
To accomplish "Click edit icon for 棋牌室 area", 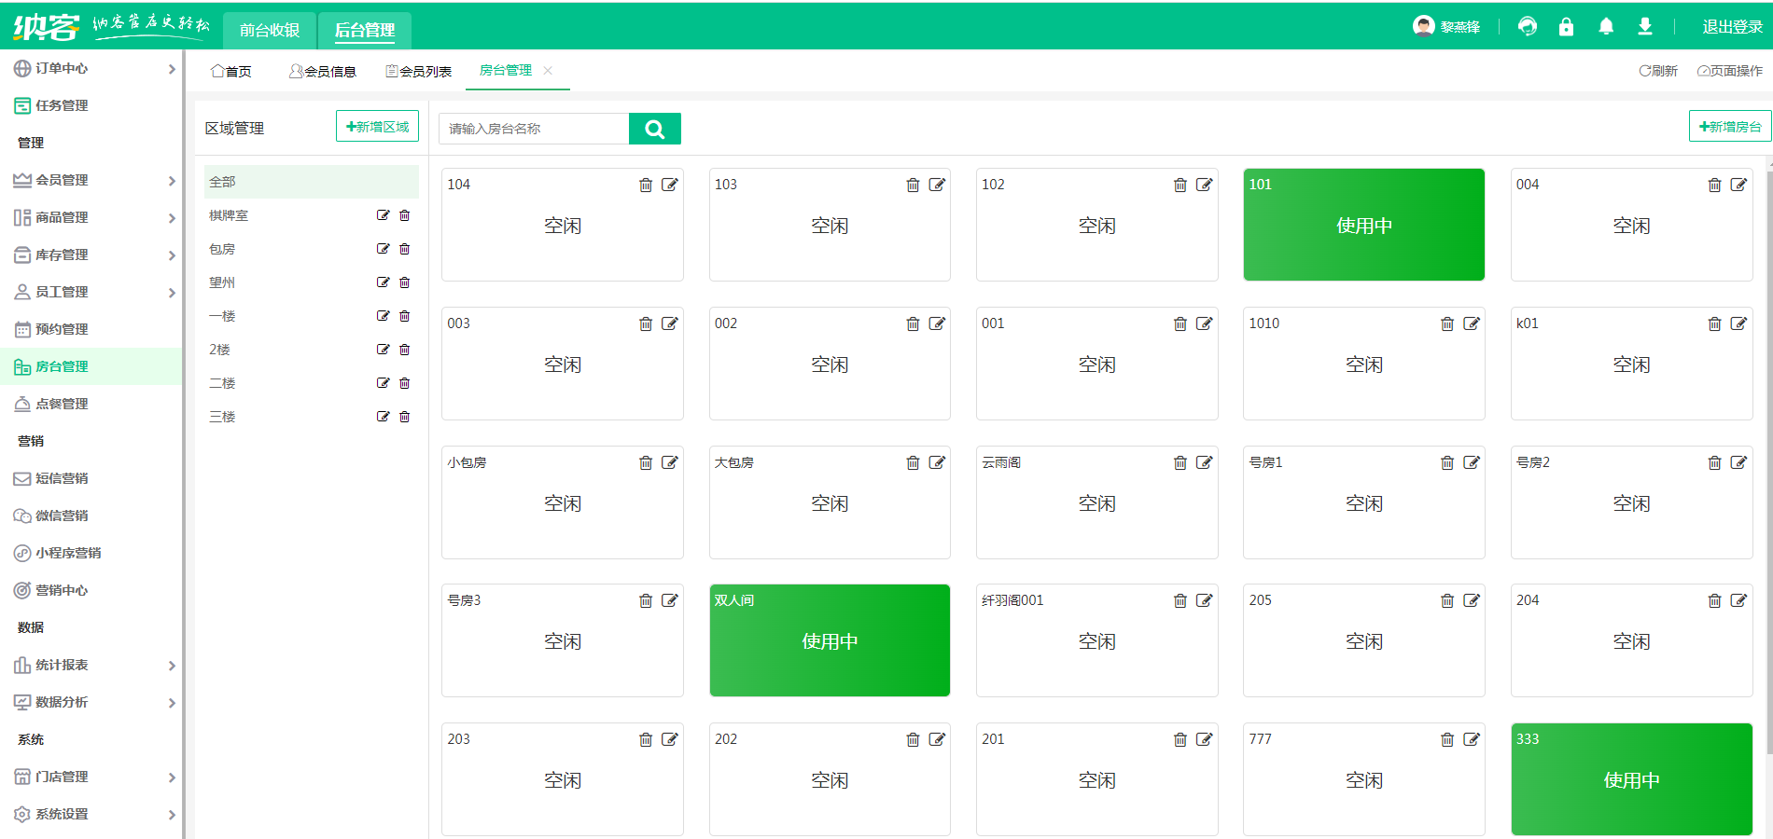I will pos(383,215).
